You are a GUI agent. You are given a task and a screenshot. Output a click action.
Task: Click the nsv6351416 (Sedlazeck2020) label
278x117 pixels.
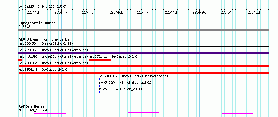pos(113,56)
